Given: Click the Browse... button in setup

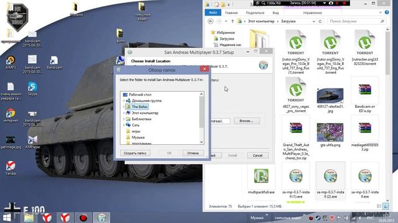Looking at the screenshot, I should coord(247,121).
